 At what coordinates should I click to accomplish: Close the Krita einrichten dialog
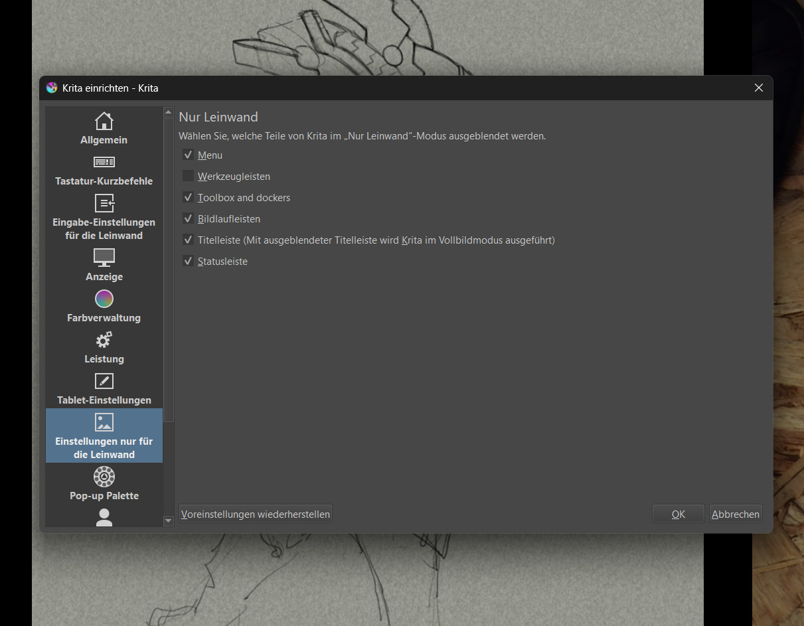point(759,88)
